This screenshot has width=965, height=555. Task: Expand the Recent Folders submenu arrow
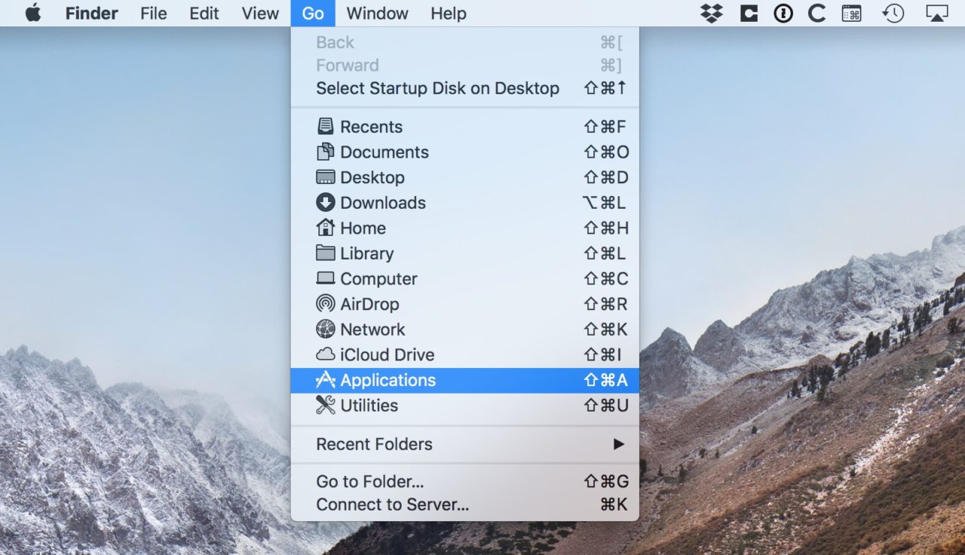pyautogui.click(x=619, y=444)
